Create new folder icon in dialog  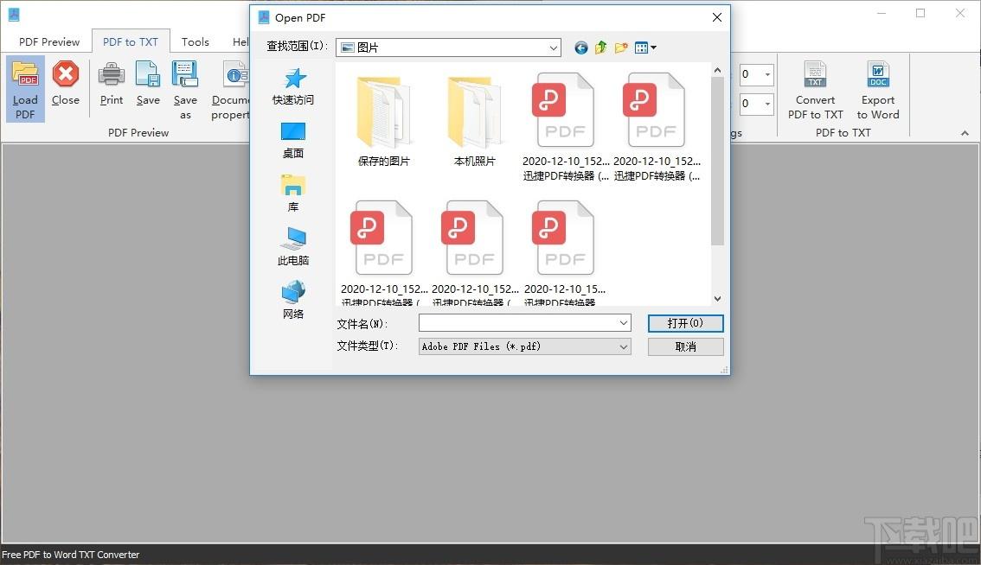pyautogui.click(x=620, y=48)
